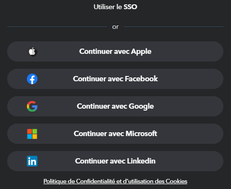
Task: Click blank area right of Facebook label
Action: click(x=191, y=79)
